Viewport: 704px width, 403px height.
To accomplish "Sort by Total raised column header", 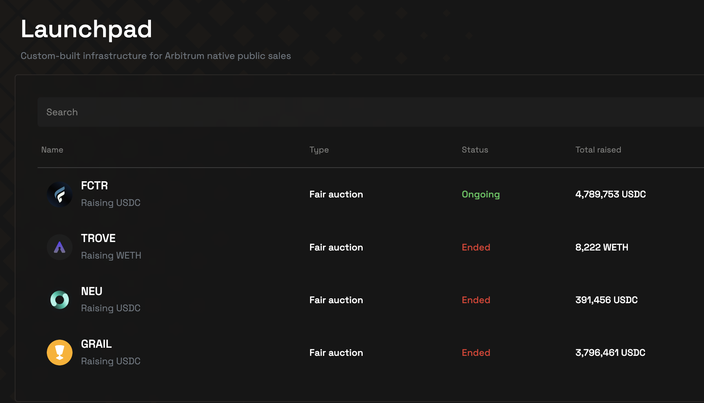I will [598, 150].
